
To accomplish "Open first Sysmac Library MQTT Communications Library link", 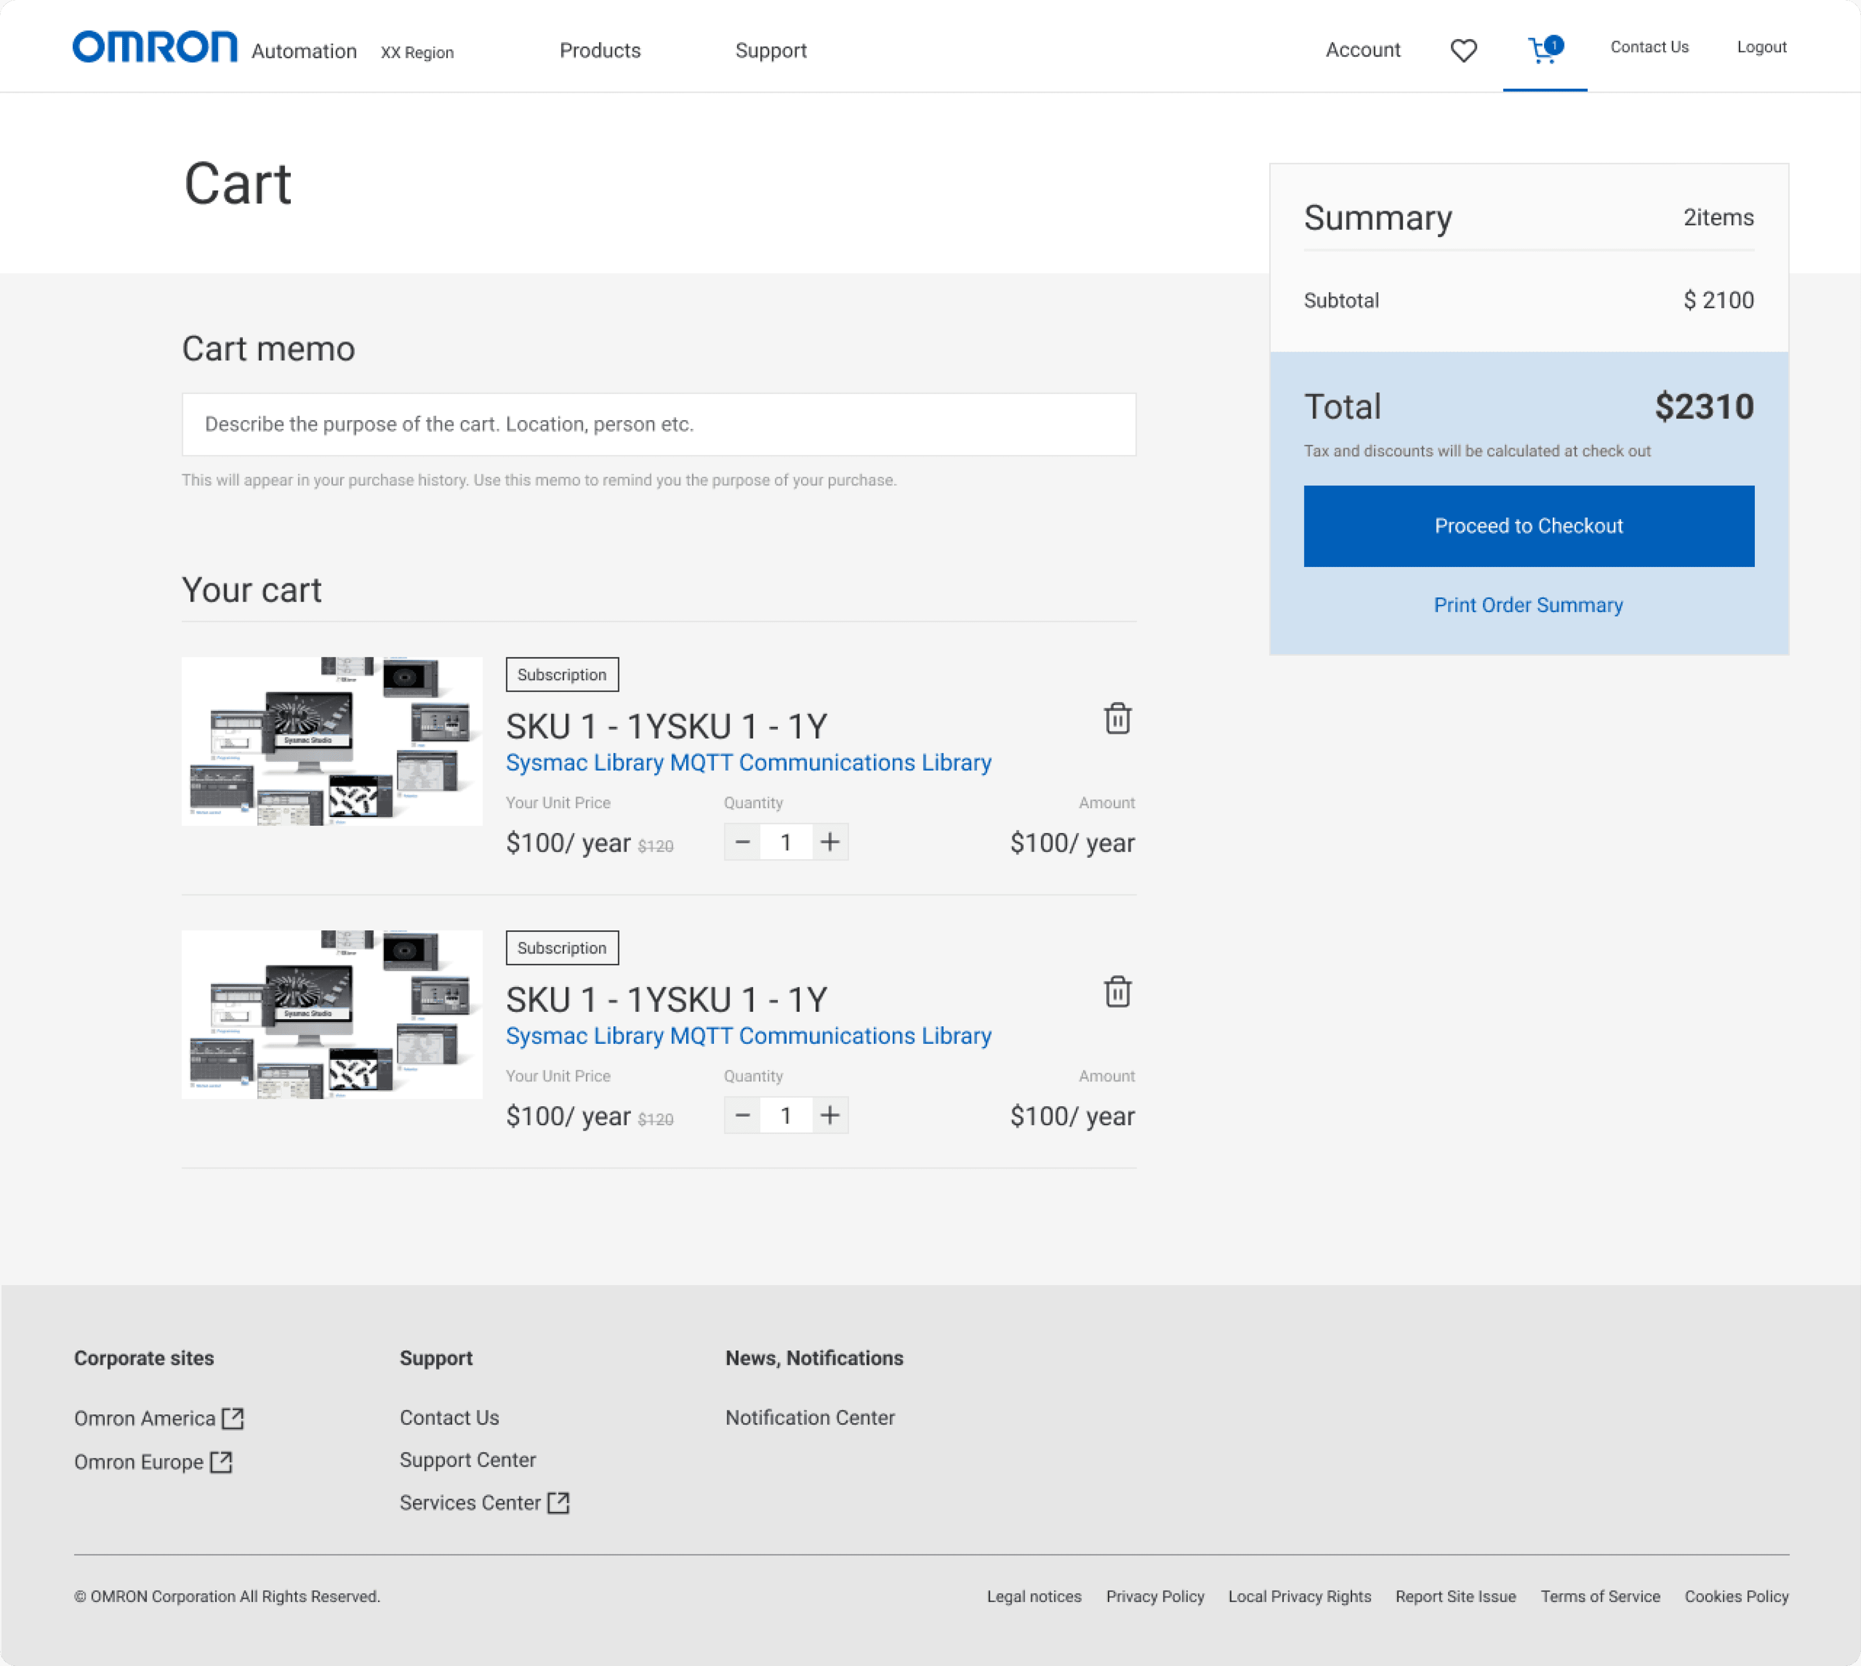I will [748, 762].
